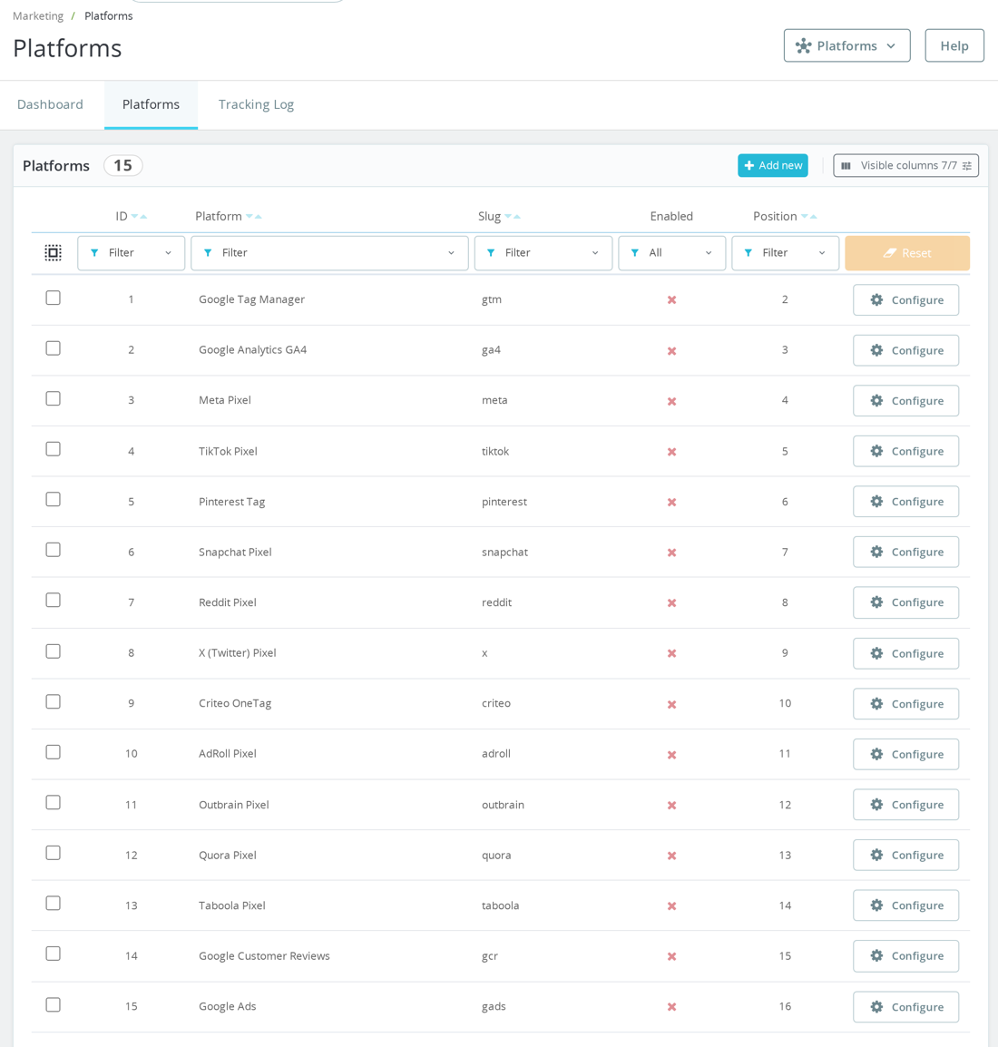
Task: Configure Snapchat Pixel platform
Action: tap(905, 553)
